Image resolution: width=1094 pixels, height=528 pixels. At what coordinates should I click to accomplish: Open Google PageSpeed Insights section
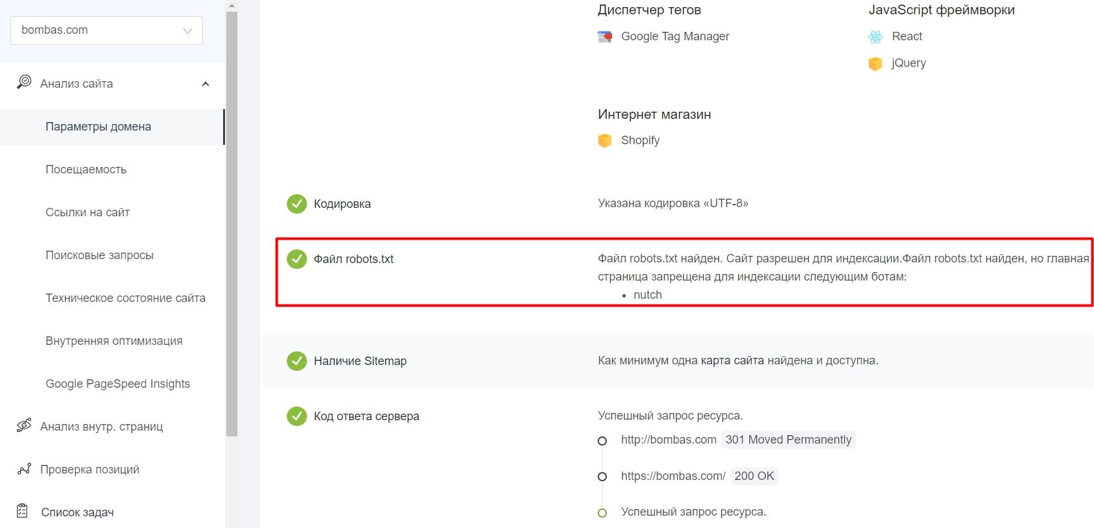[118, 384]
